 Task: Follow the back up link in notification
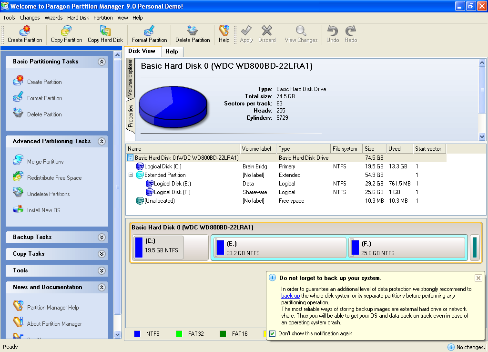coord(290,296)
